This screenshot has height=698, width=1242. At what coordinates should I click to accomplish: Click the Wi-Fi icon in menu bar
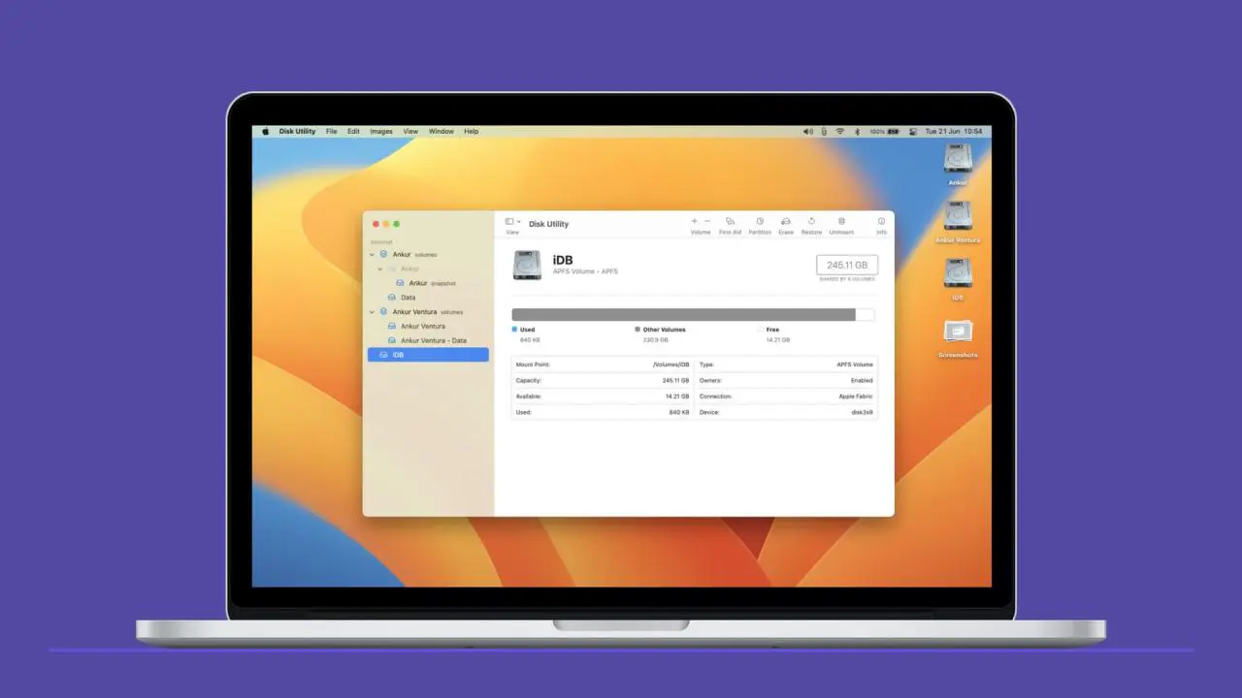840,131
